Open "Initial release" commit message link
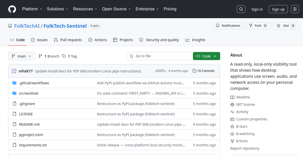The image size is (303, 159). coord(141,145)
